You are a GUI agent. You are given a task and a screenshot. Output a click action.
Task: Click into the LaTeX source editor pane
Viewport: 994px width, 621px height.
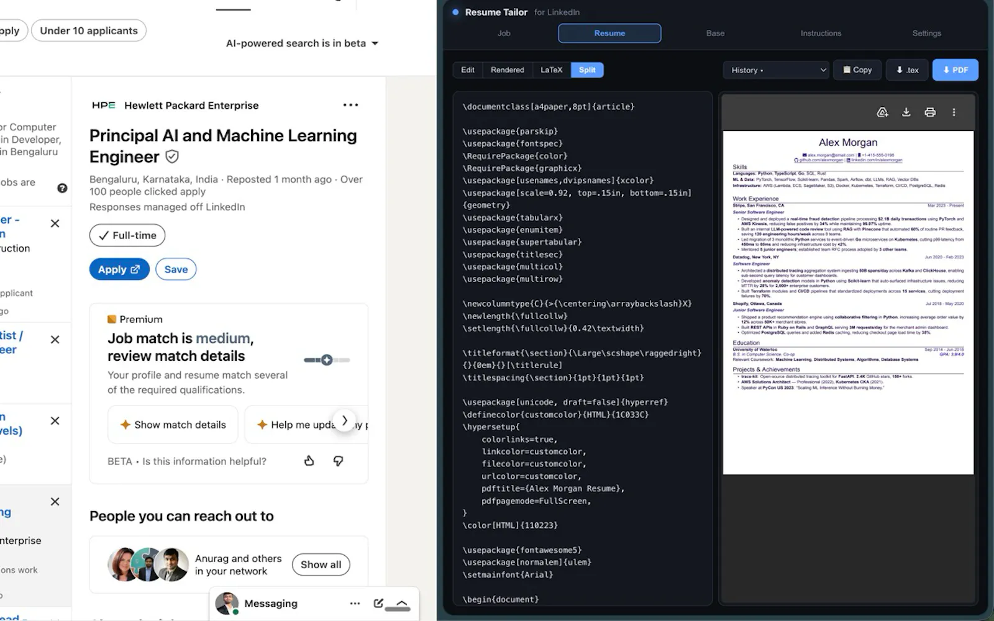[582, 348]
